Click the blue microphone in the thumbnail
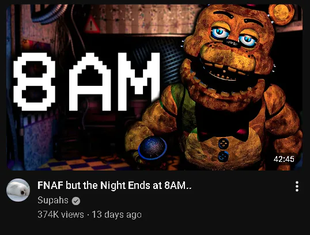The width and height of the screenshot is (310, 235). [153, 148]
